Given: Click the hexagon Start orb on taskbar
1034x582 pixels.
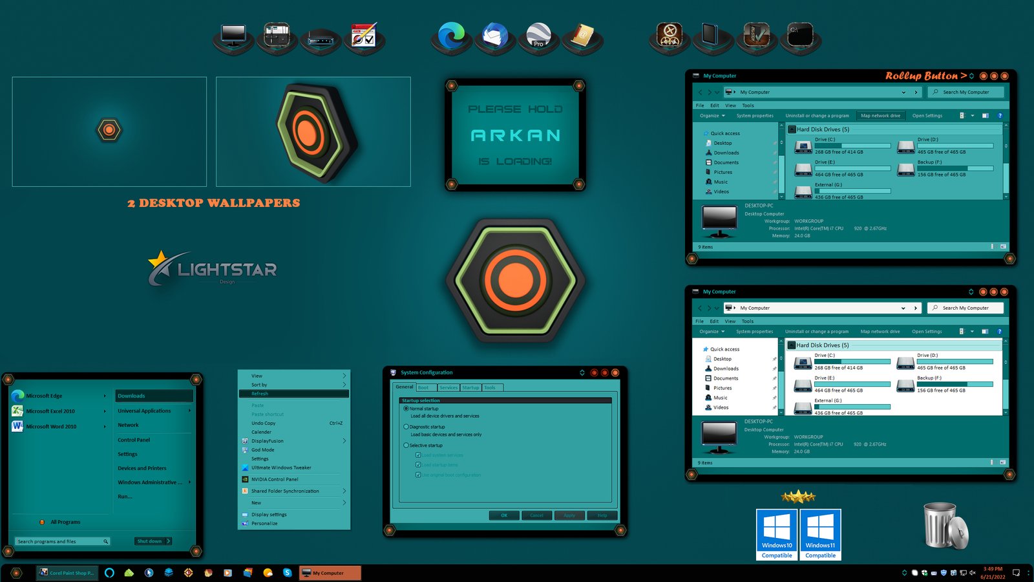Looking at the screenshot, I should [16, 573].
